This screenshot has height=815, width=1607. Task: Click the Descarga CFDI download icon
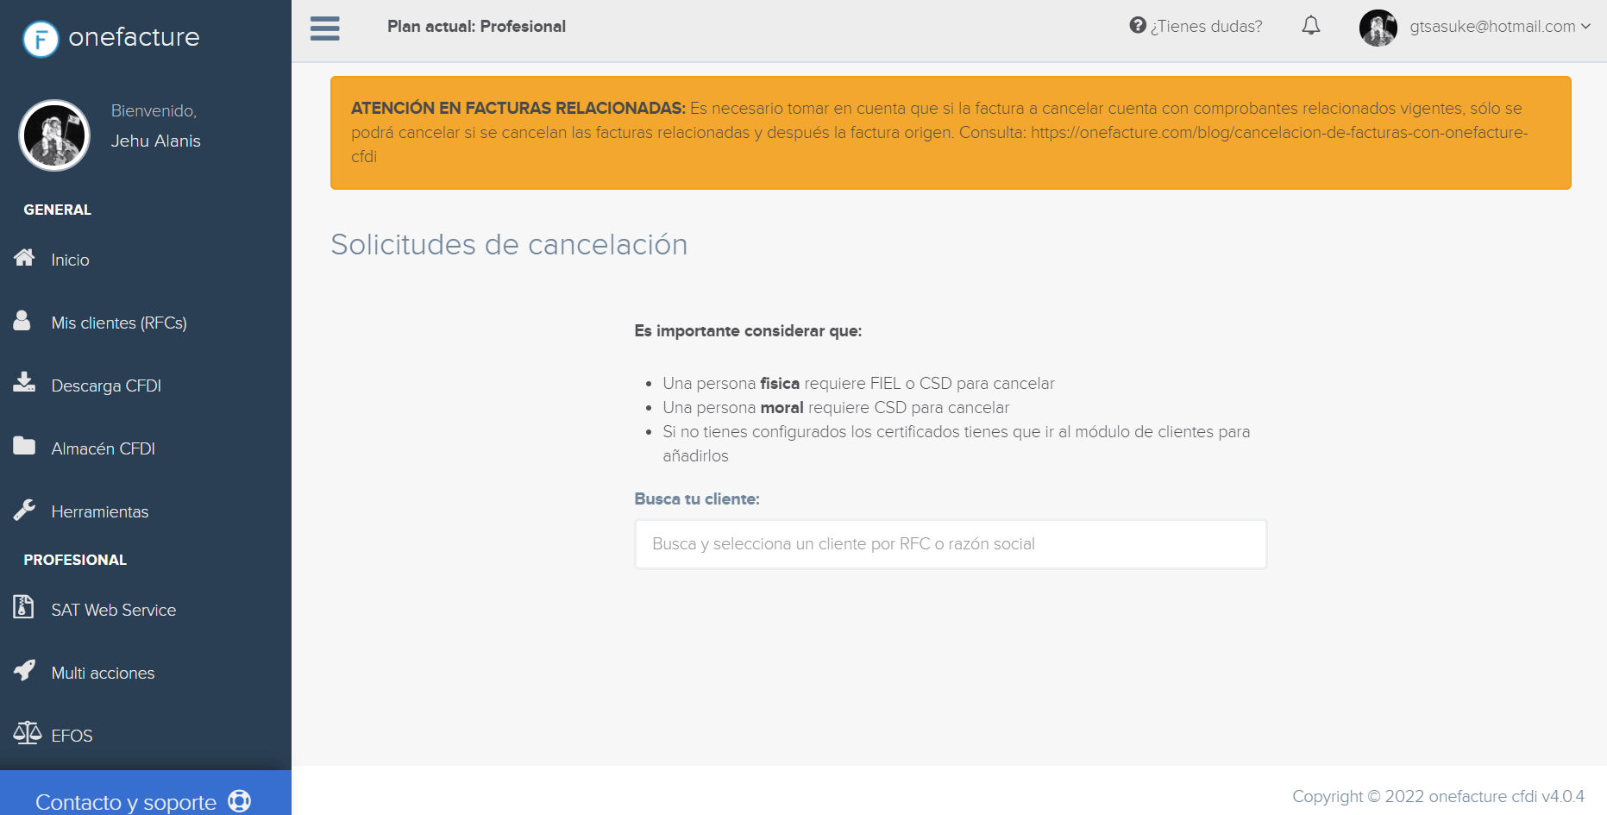pos(24,384)
